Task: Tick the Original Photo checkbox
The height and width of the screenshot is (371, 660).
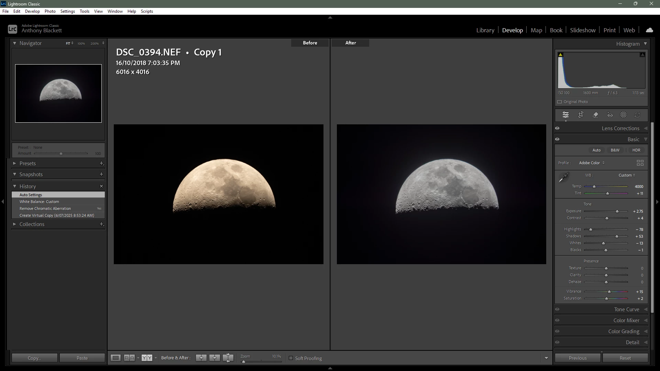Action: click(559, 102)
